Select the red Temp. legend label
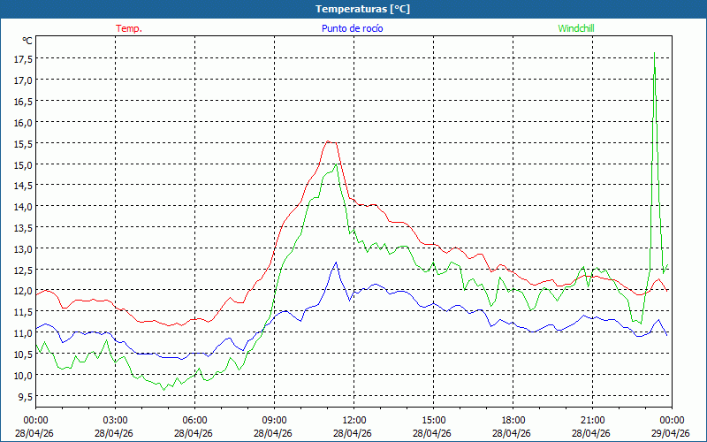 (x=129, y=28)
